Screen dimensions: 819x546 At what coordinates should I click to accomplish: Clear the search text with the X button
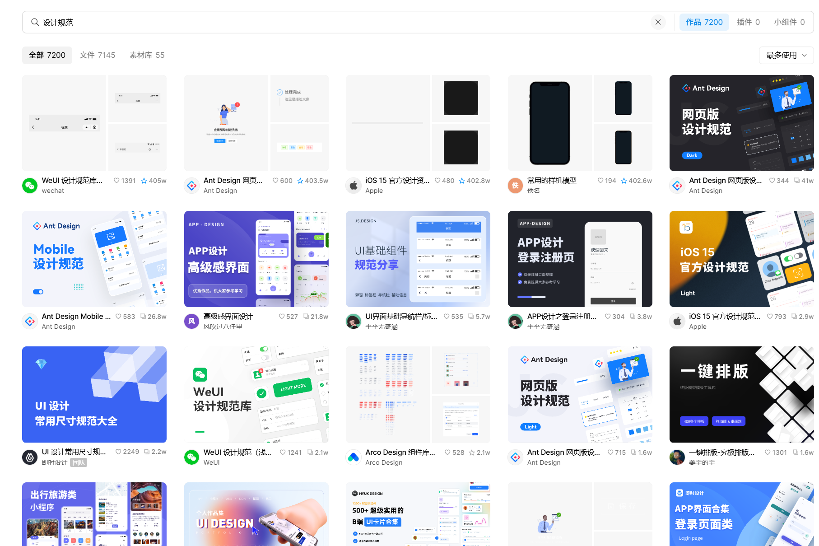click(x=658, y=22)
